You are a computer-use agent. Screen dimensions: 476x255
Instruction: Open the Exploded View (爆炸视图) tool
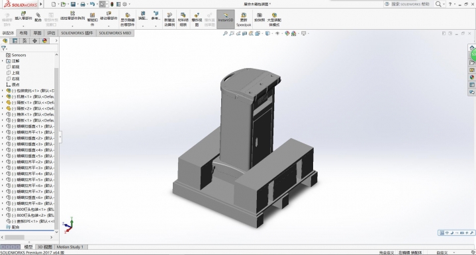click(x=197, y=19)
